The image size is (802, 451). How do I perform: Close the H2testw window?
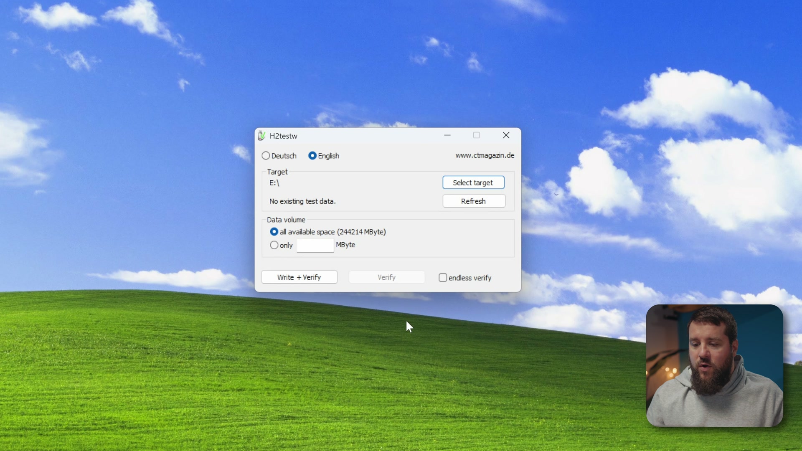click(x=506, y=135)
